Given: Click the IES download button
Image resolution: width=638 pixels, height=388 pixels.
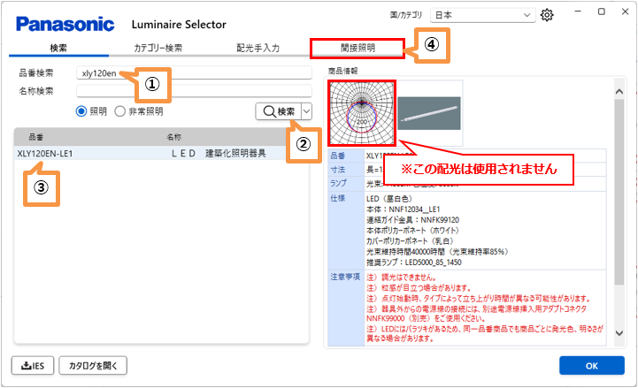Looking at the screenshot, I should pyautogui.click(x=33, y=364).
